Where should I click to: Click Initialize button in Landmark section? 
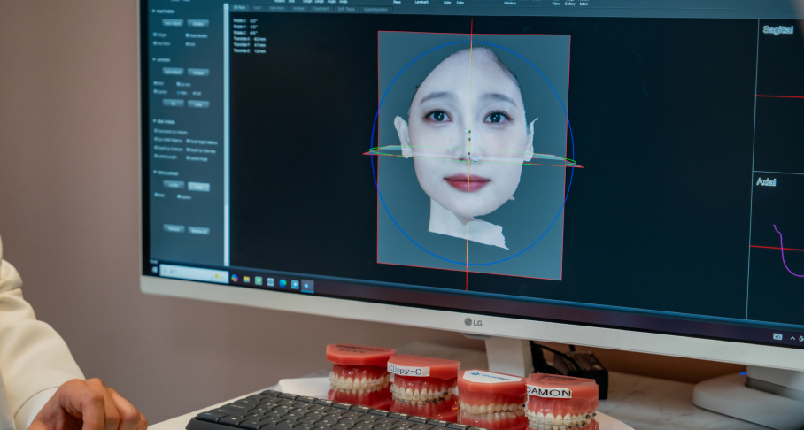(x=198, y=73)
